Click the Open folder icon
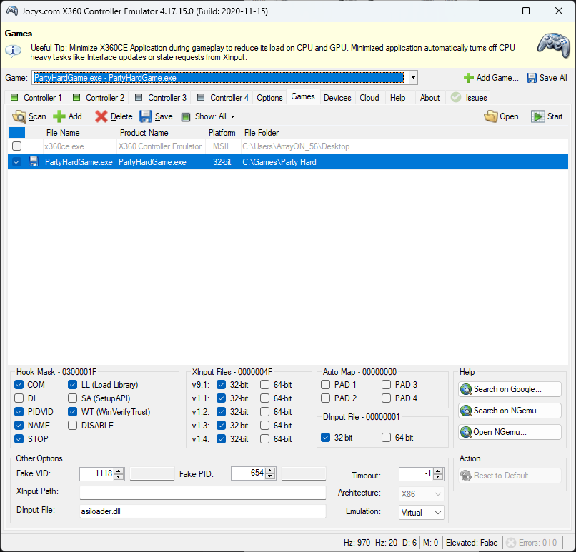The image size is (576, 552). pyautogui.click(x=491, y=116)
